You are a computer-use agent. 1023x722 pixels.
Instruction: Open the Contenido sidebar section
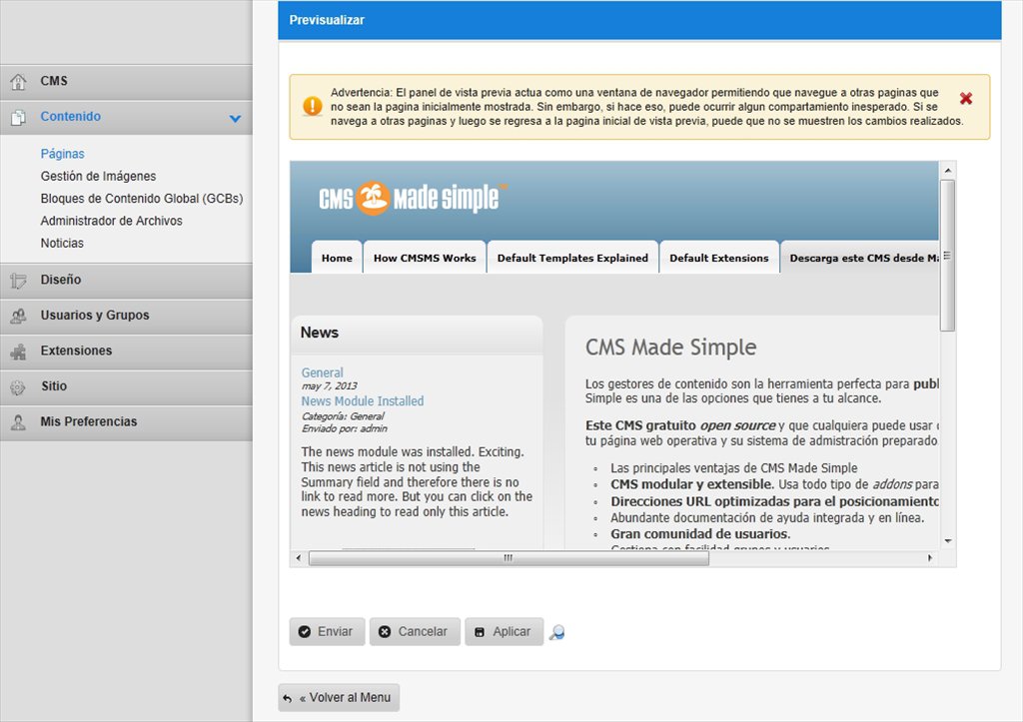[x=126, y=118]
